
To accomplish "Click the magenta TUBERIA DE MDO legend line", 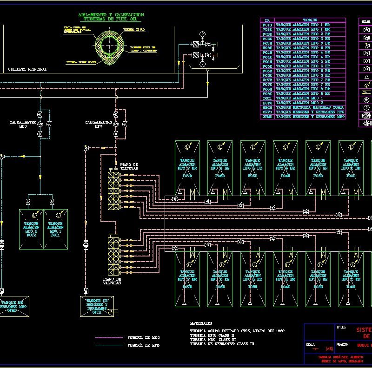I will click(x=108, y=337).
